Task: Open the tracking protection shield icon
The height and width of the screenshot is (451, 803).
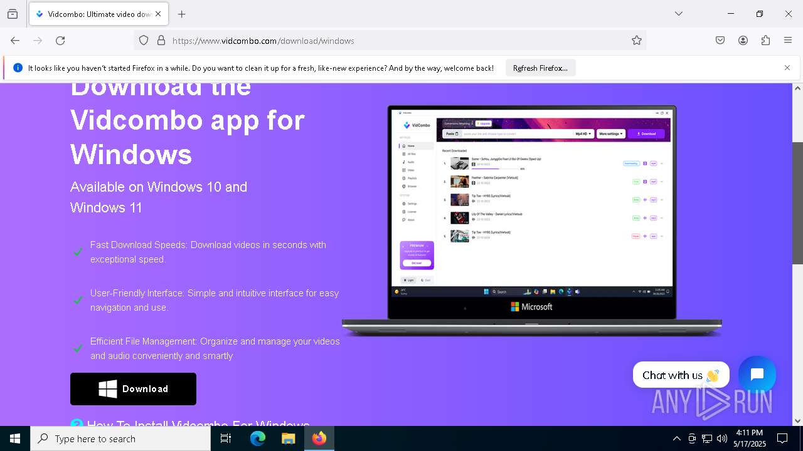Action: click(144, 40)
